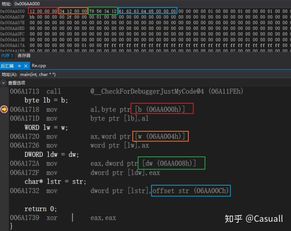Select memory row address 0x006AA03F
This screenshot has height=231, width=291.
click(12, 17)
